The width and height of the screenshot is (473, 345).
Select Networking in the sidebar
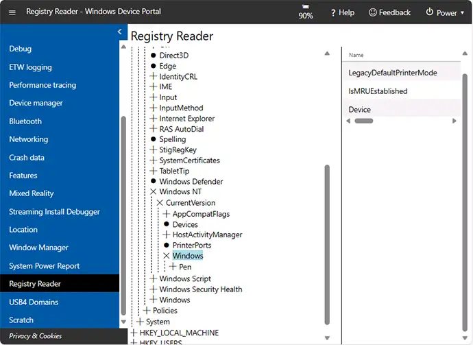click(28, 139)
